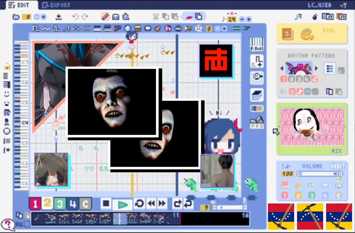Go to previous rhythm pattern arrow

pos(282,68)
